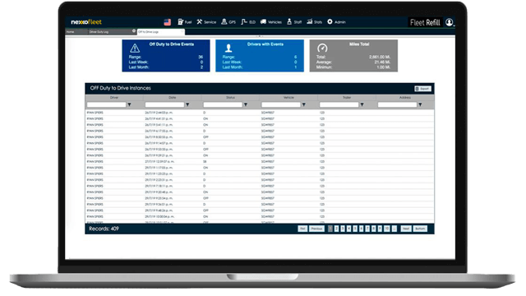Focus the Trailer filter input
This screenshot has height=296, width=526.
339,104
